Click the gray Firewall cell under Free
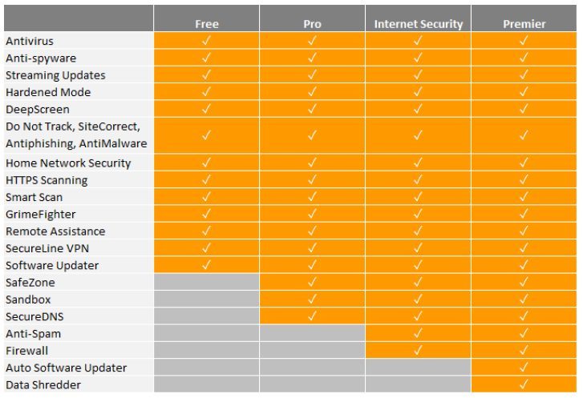 (x=206, y=351)
